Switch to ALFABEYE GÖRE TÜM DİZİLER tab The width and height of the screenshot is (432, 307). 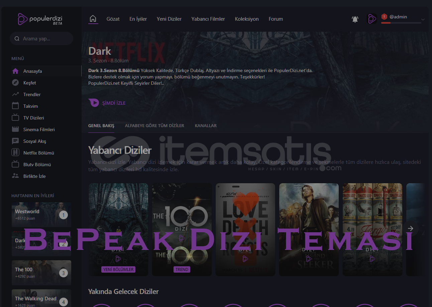(154, 126)
